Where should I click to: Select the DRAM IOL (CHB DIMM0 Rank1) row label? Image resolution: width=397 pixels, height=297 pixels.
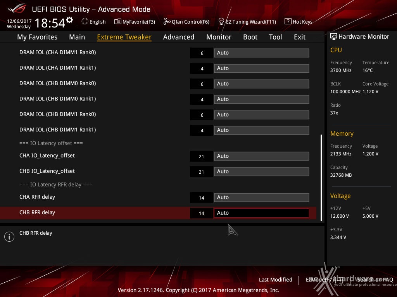[x=58, y=99]
